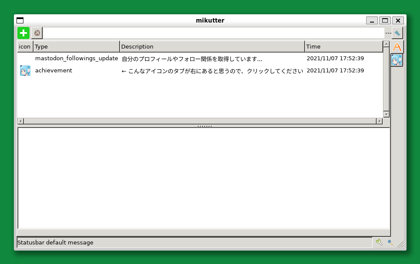Focus the message composition input field
Screen dimensions: 420x264
click(x=208, y=33)
